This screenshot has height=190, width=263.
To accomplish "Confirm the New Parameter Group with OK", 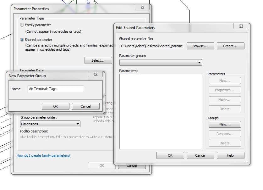I will (55, 106).
